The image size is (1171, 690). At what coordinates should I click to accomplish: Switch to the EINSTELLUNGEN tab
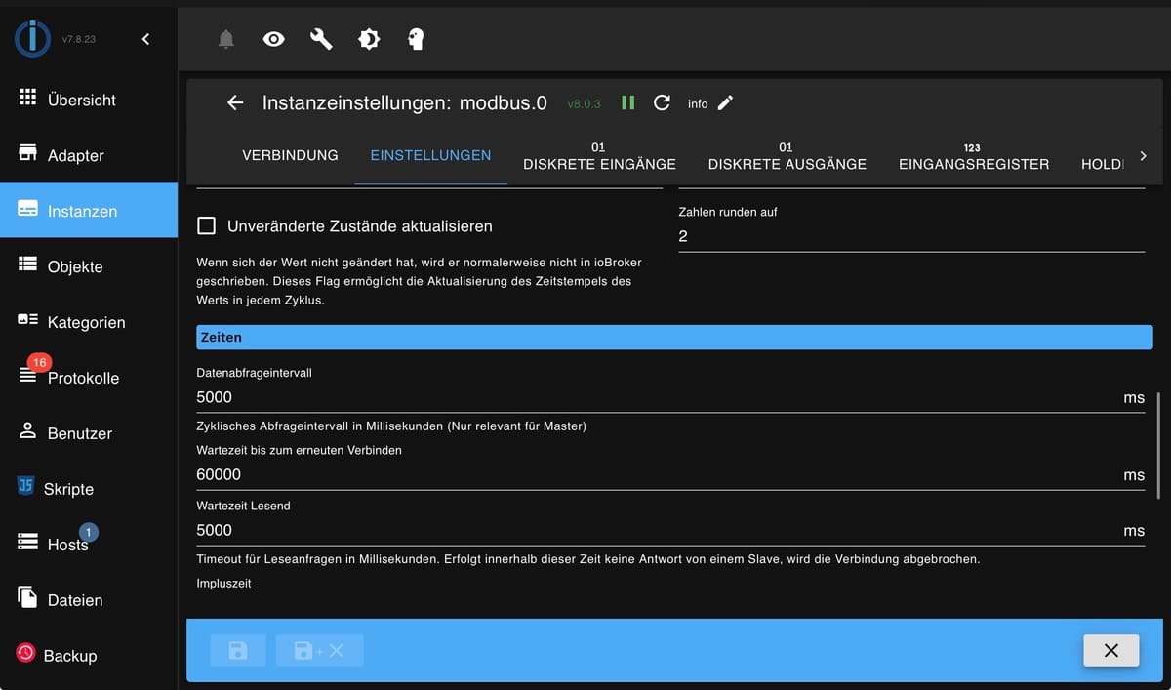click(430, 155)
